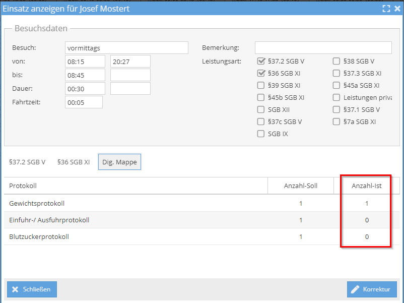Uncheck the §36 SGB XI checkbox
Screen dimensions: 404x303
click(261, 74)
